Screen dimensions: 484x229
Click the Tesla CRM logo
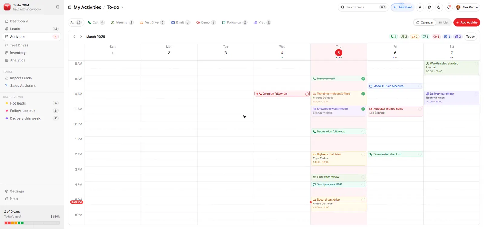(x=7, y=7)
